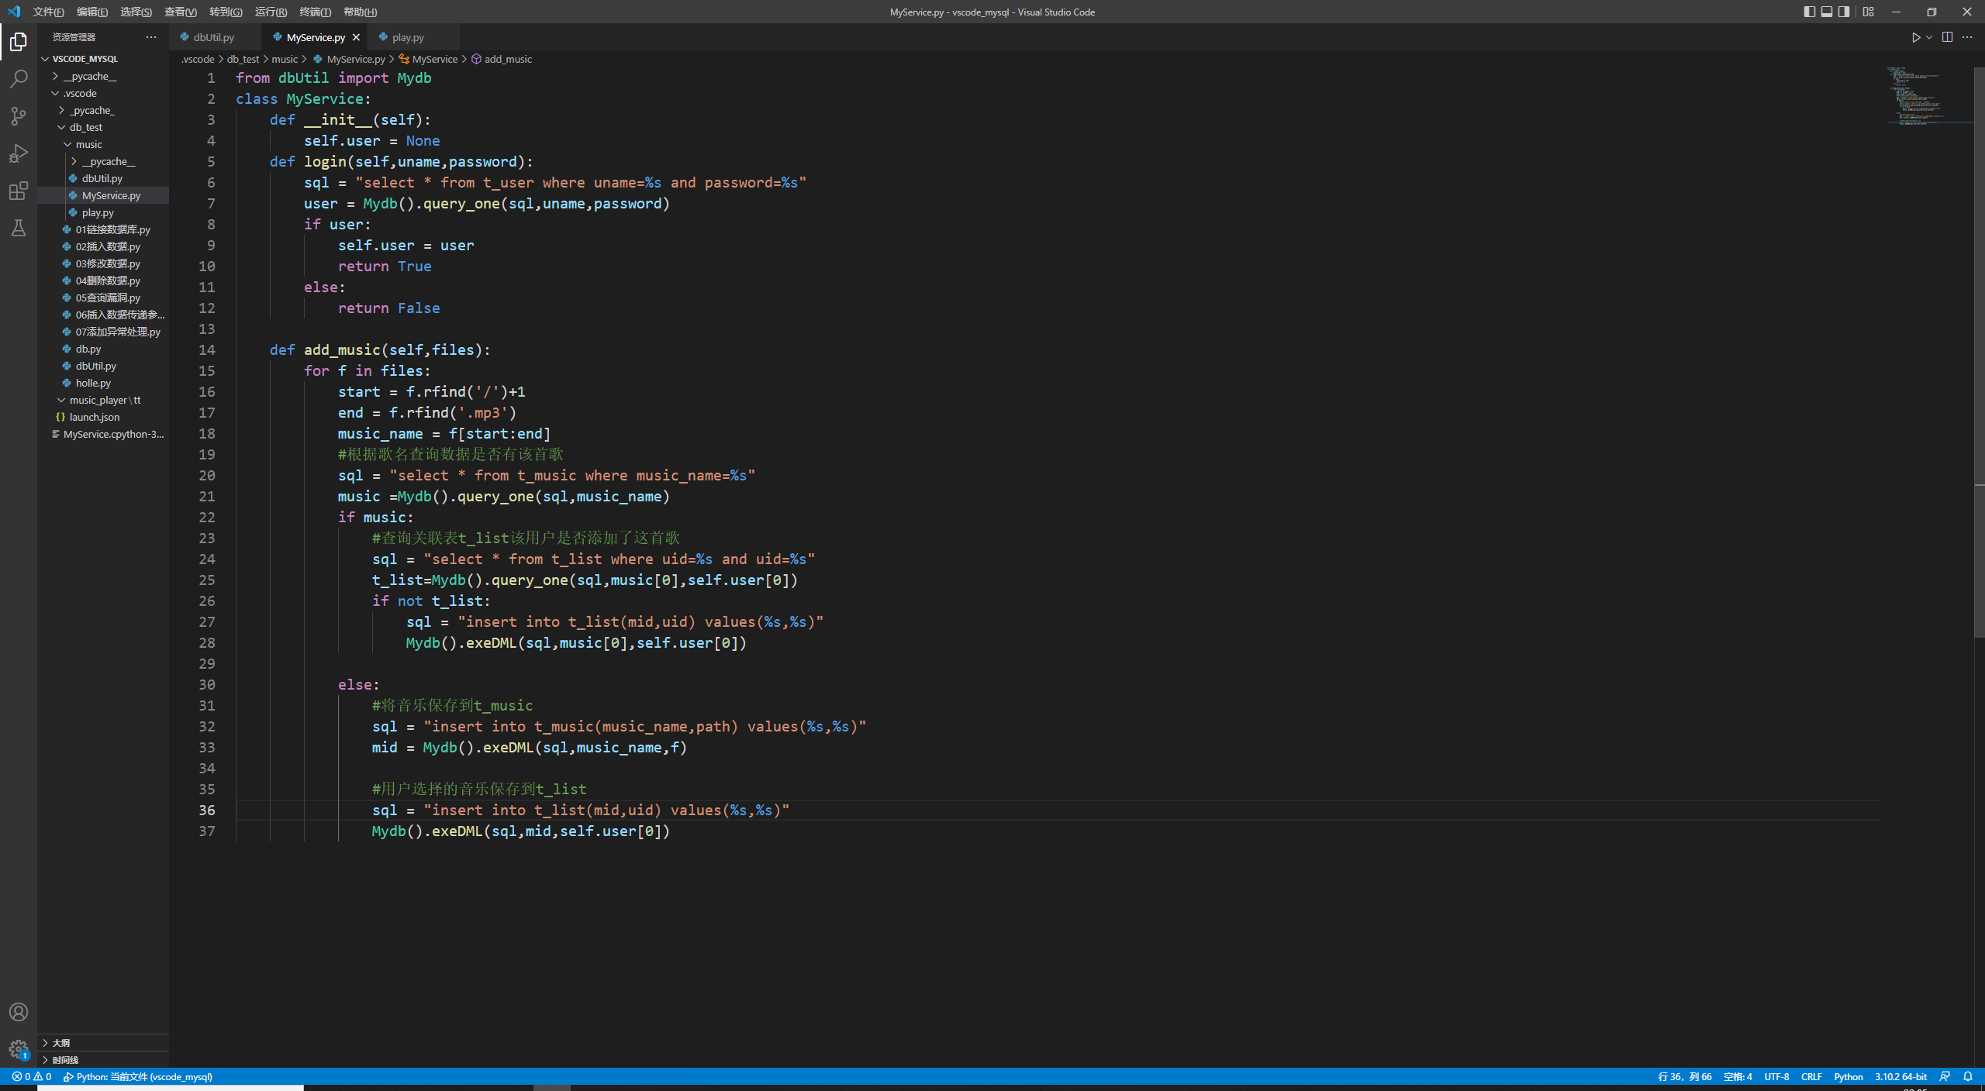Viewport: 1985px width, 1091px height.
Task: Toggle primary side bar layout button
Action: [1809, 12]
